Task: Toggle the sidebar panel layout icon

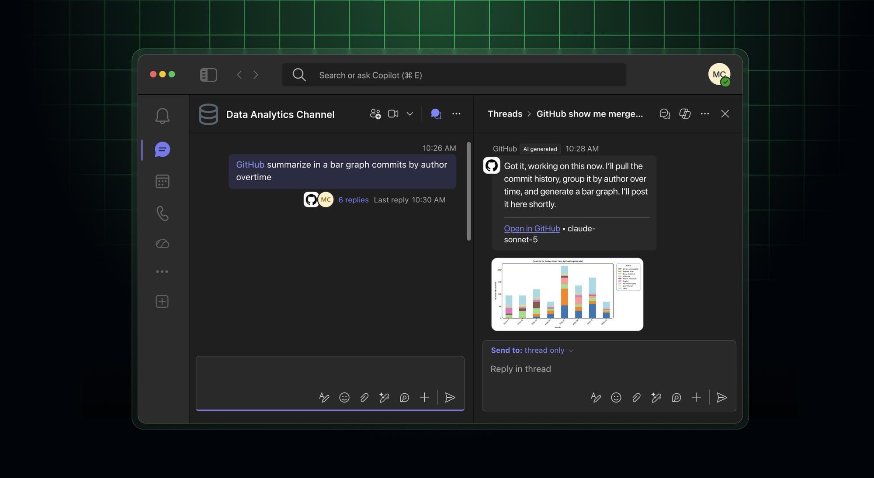Action: [x=208, y=75]
